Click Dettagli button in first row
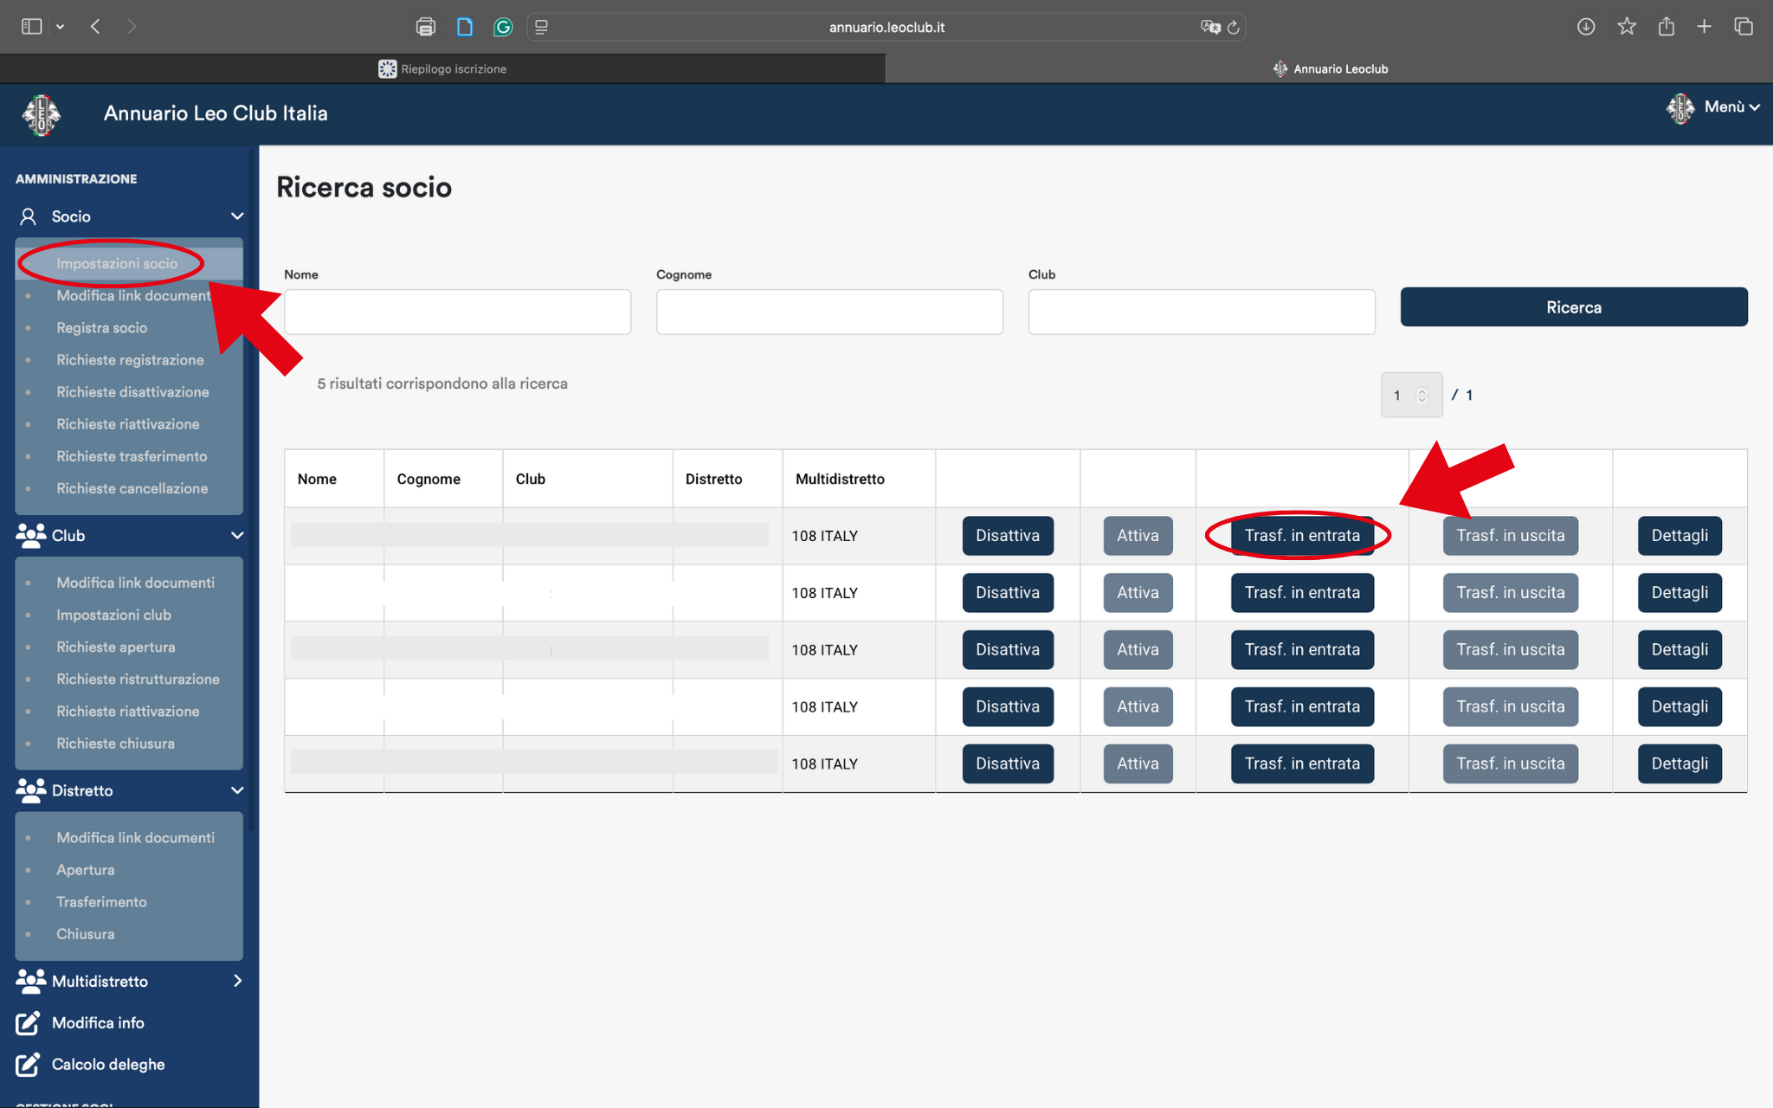1773x1108 pixels. tap(1680, 536)
